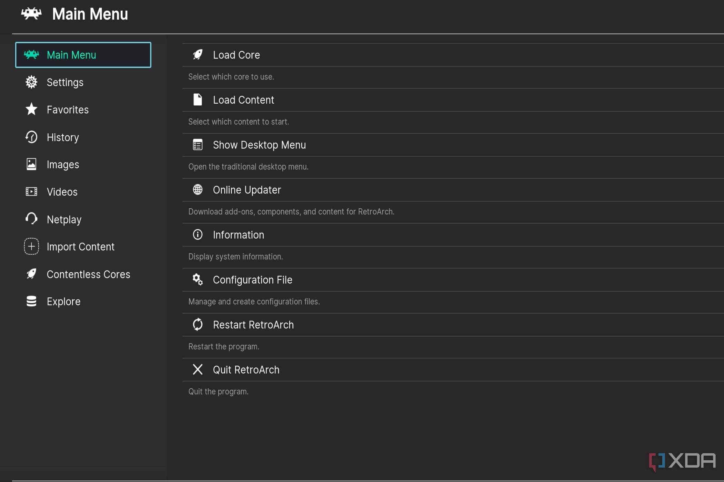Select Show Desktop Menu
The width and height of the screenshot is (724, 482).
453,145
